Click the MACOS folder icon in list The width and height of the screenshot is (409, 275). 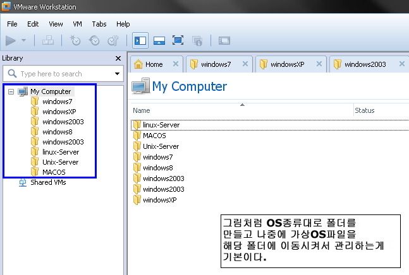[x=137, y=136]
